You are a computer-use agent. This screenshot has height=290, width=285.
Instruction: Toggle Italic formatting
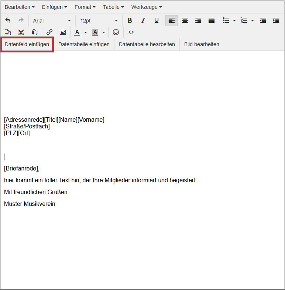143,20
